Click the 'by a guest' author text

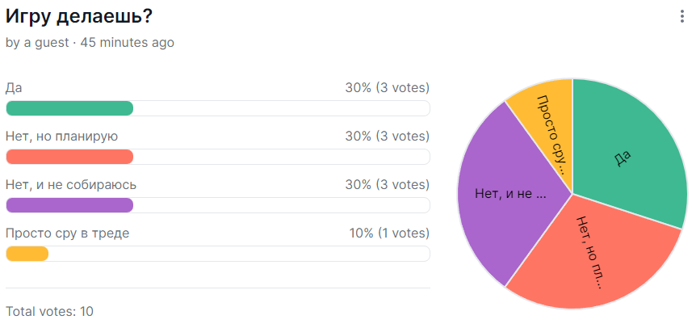(x=37, y=43)
